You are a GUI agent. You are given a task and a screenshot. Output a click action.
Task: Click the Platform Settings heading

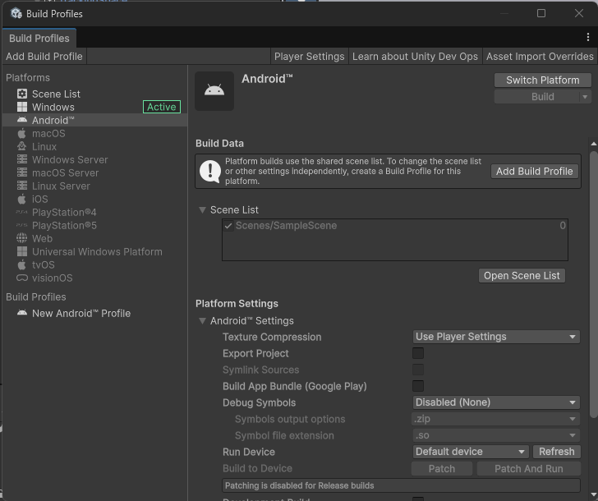click(x=237, y=304)
